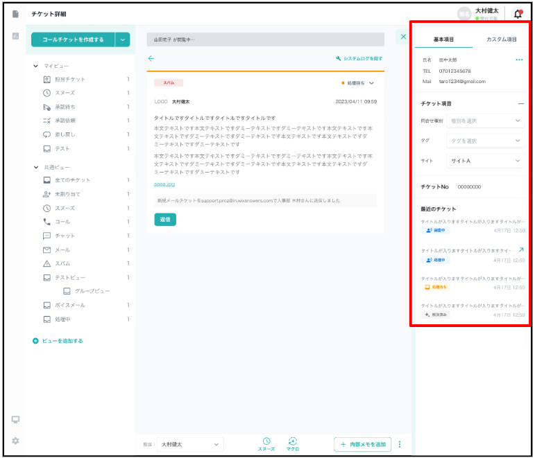Open the サイト dropdown showing サイトA

[483, 161]
